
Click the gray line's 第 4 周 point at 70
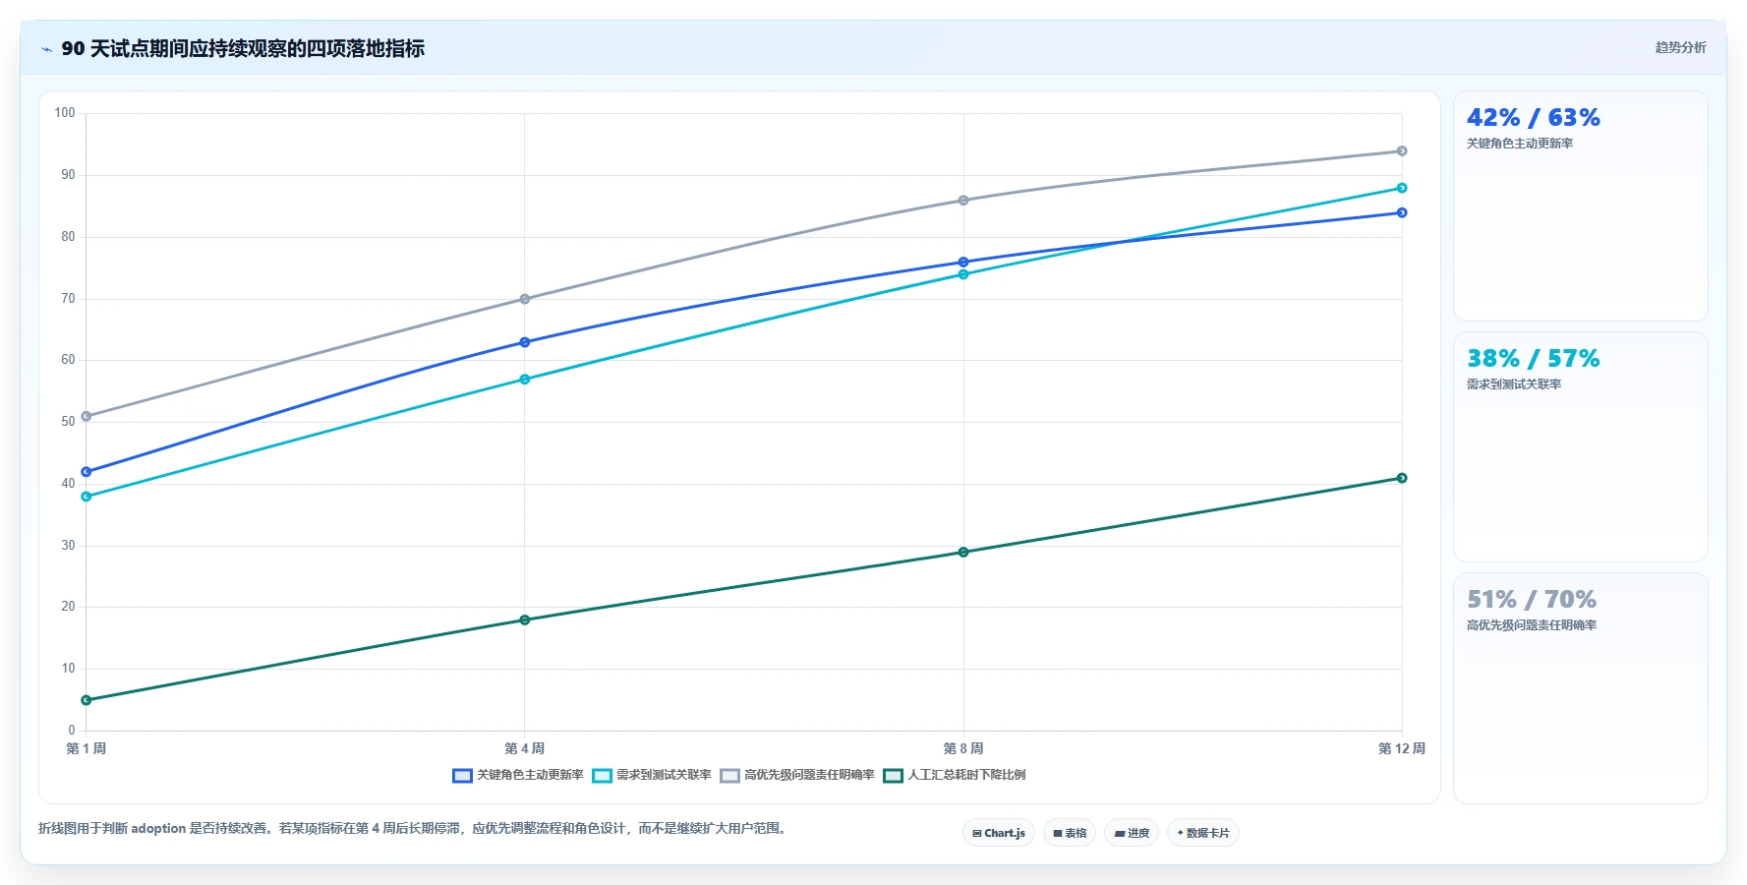click(525, 299)
